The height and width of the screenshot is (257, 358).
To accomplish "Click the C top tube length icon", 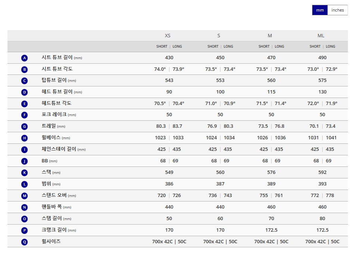I will pos(24,81).
